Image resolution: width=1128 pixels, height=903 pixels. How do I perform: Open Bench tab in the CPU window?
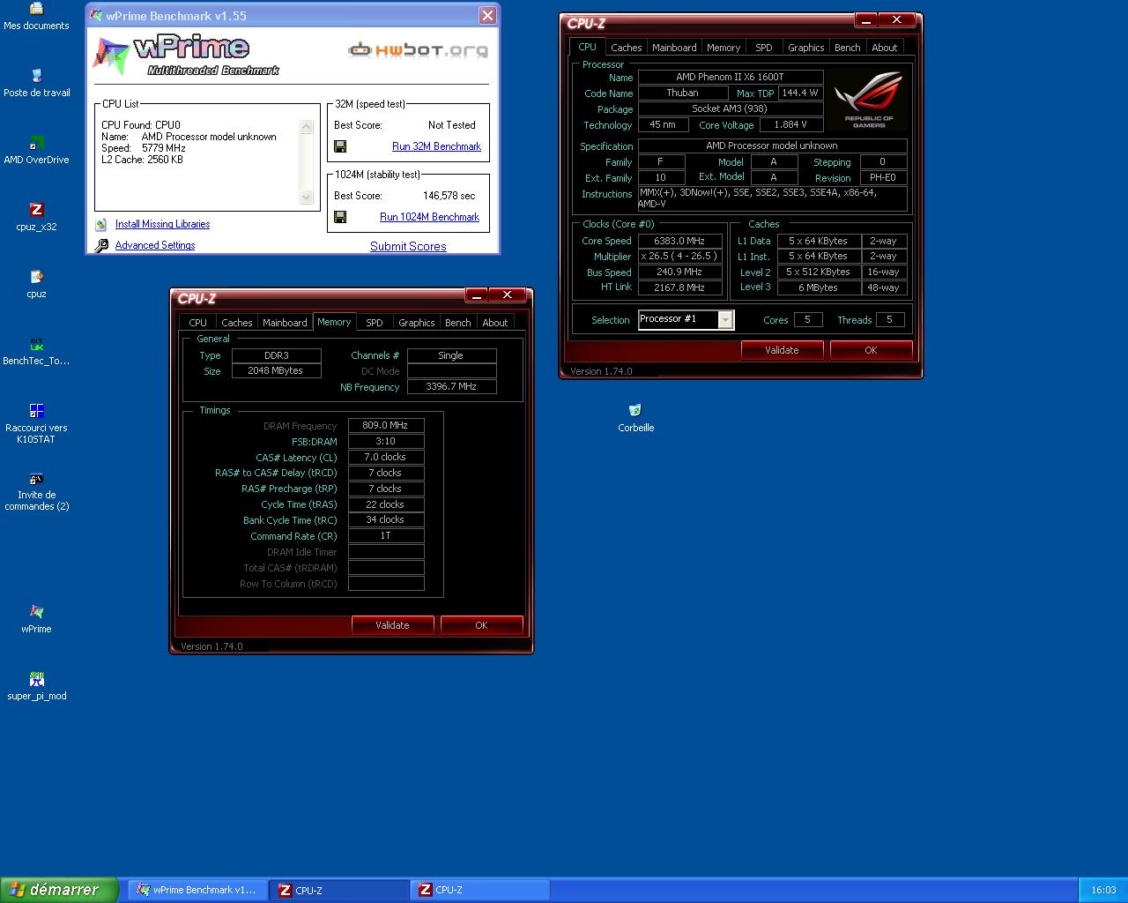point(847,48)
